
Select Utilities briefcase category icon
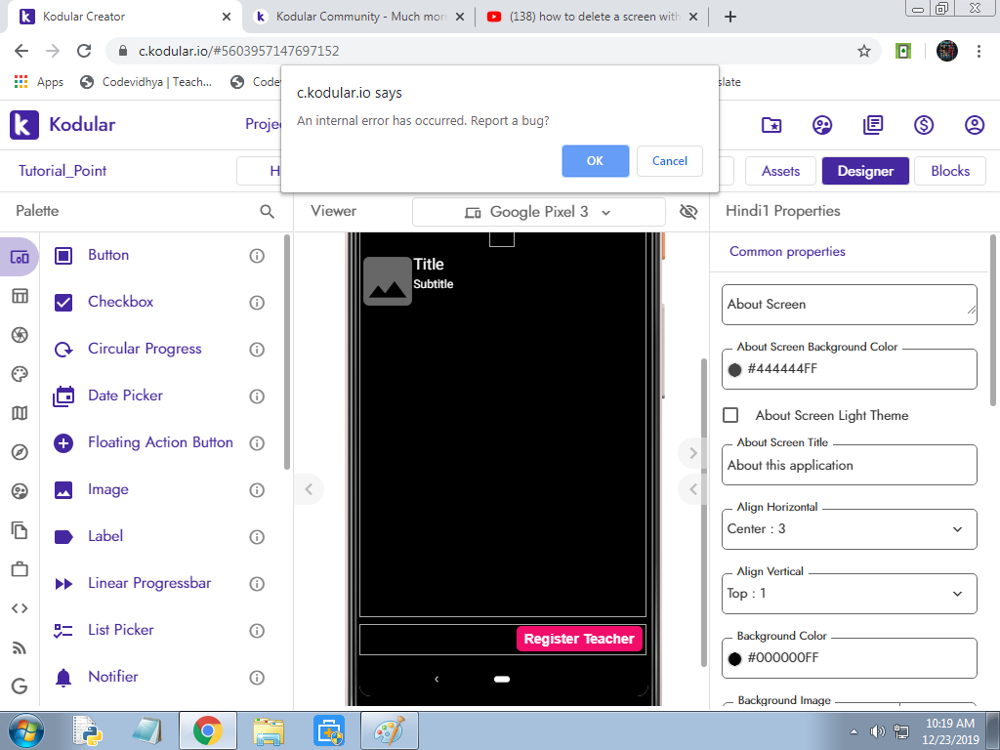[20, 569]
